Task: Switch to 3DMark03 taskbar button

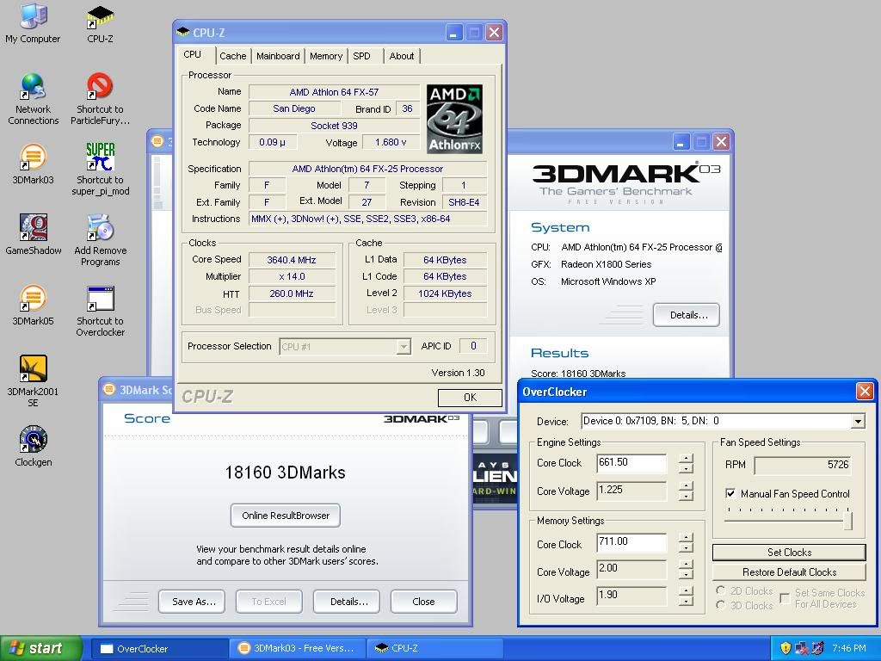Action: (297, 649)
